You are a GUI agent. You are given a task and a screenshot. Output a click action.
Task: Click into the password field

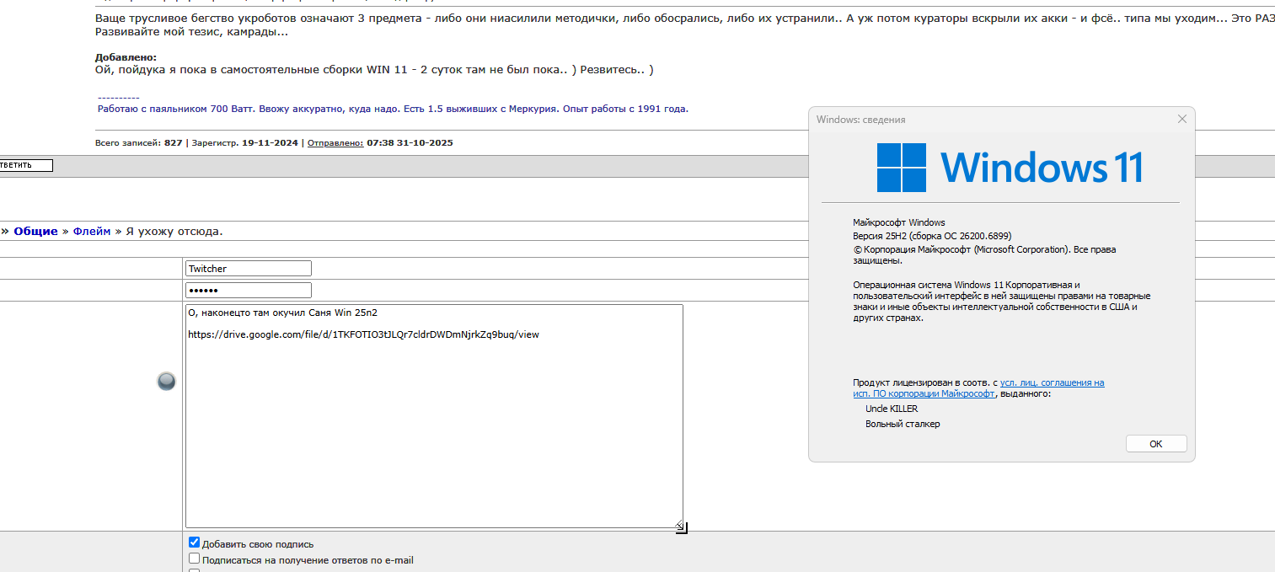[248, 291]
